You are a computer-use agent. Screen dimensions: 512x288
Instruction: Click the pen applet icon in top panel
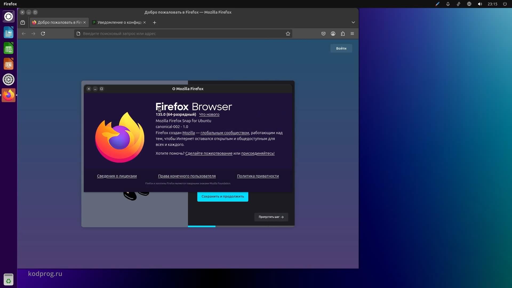point(437,4)
